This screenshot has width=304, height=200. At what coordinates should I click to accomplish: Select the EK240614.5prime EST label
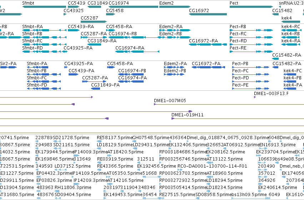pos(278,188)
